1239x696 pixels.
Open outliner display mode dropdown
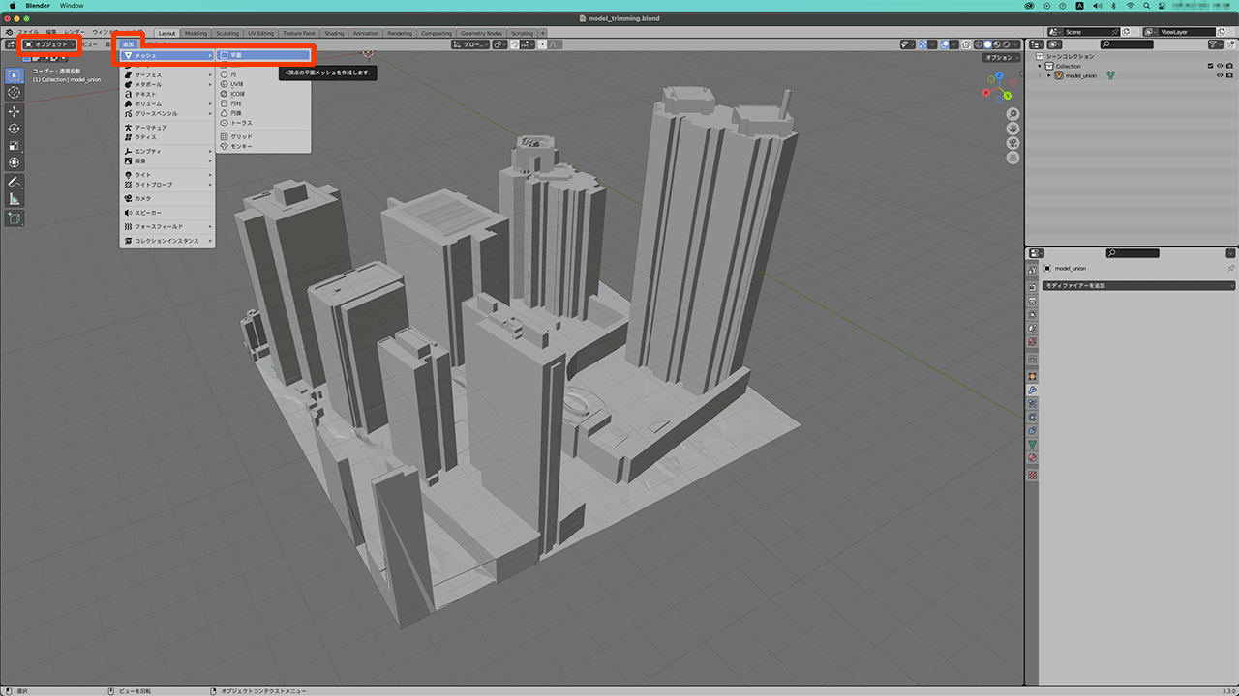pyautogui.click(x=1055, y=44)
